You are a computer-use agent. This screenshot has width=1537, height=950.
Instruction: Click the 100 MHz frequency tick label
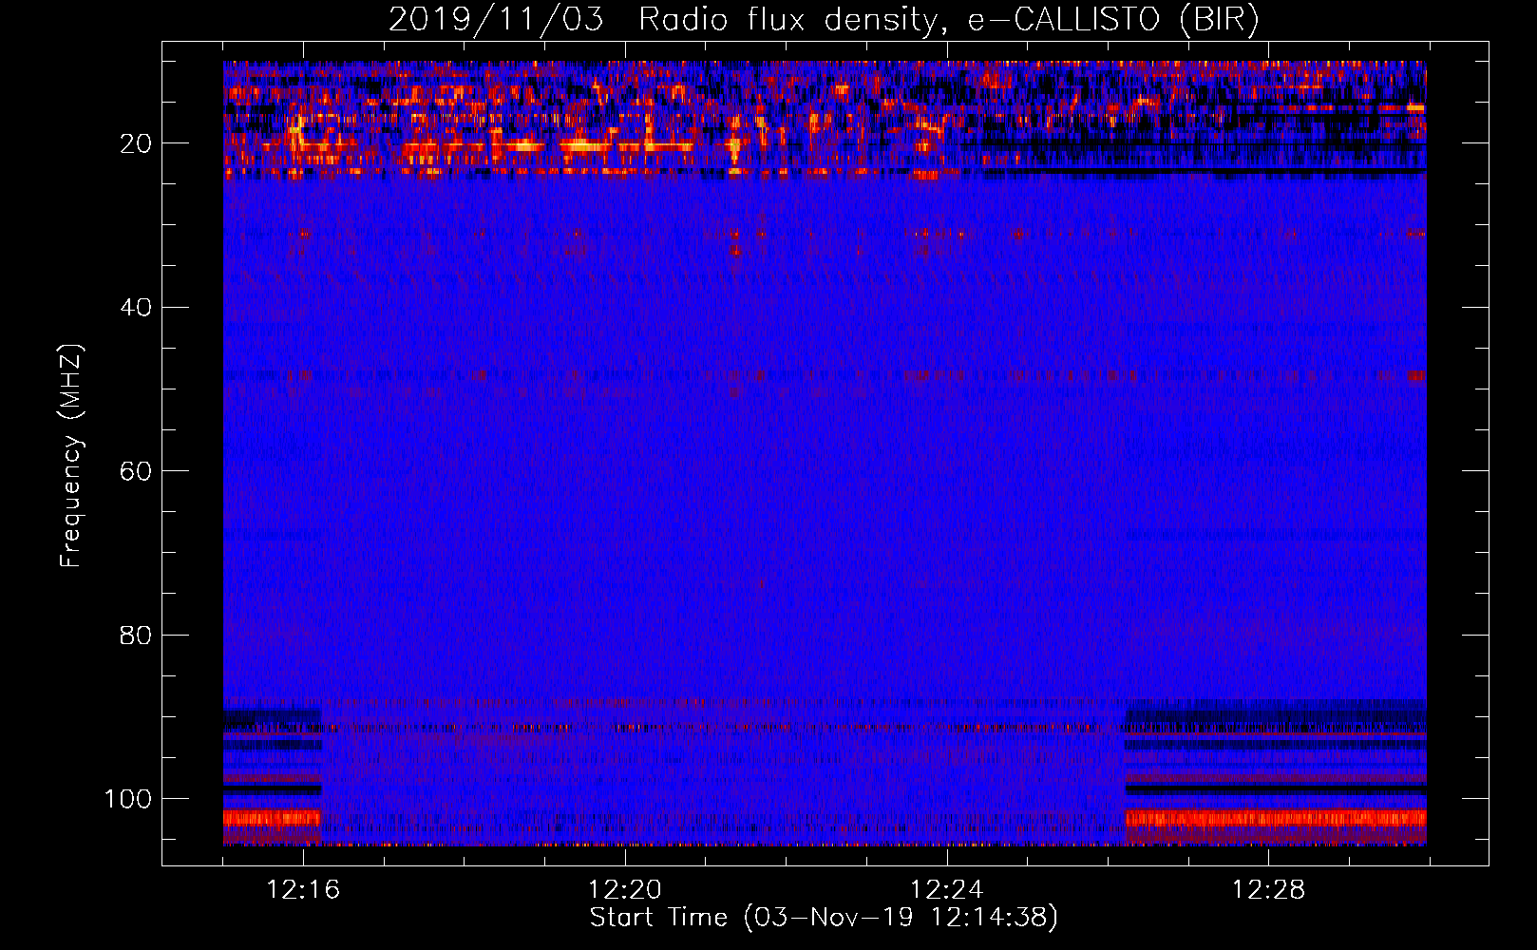[128, 799]
